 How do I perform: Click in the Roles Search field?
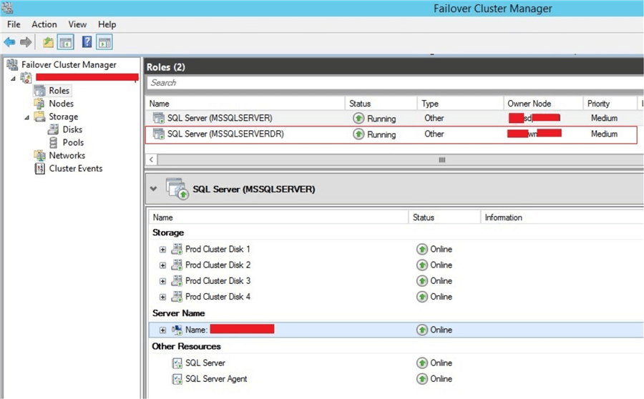click(x=395, y=82)
